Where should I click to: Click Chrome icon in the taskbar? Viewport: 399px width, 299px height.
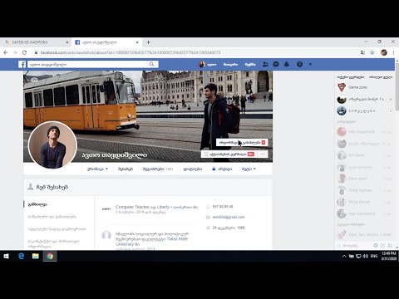tap(50, 256)
